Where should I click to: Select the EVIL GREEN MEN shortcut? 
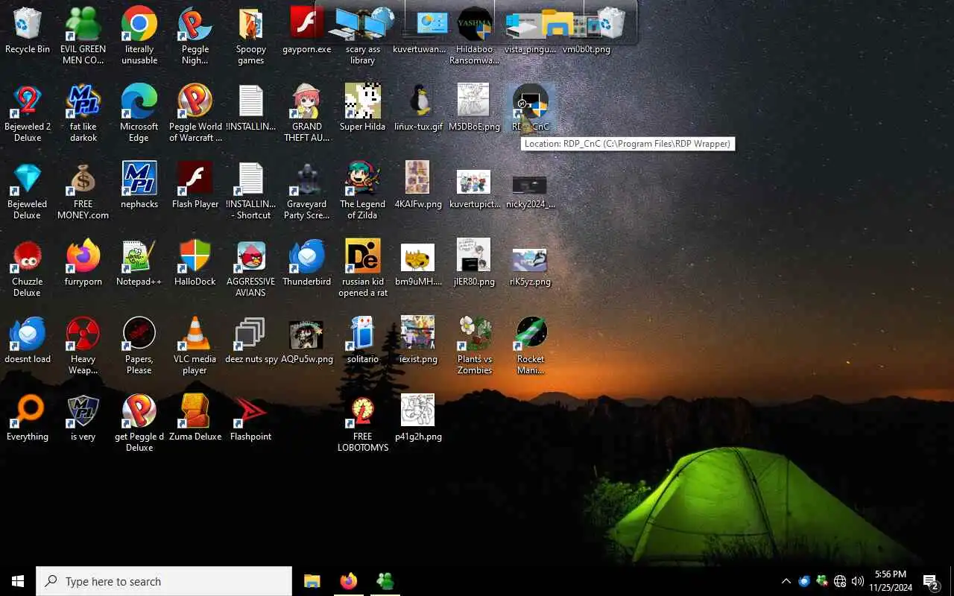pyautogui.click(x=83, y=36)
